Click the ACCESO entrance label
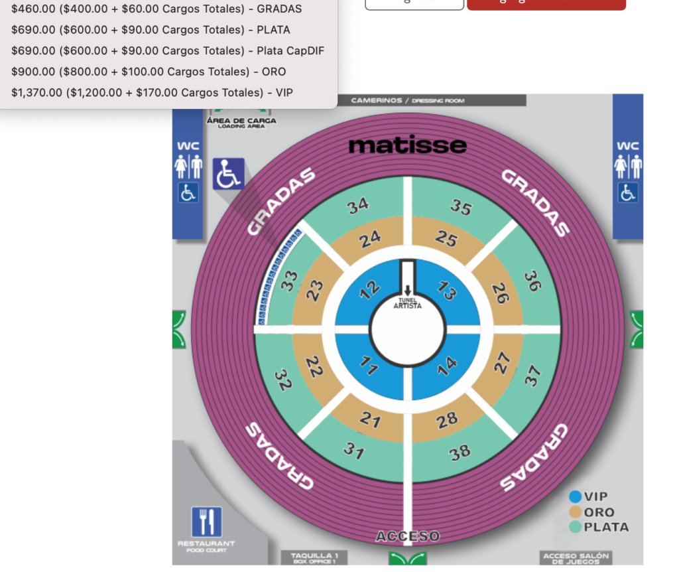Image resolution: width=679 pixels, height=572 pixels. [408, 536]
